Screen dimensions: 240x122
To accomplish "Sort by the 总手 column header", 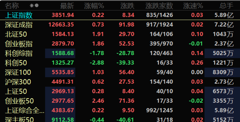I will tap(226, 6).
